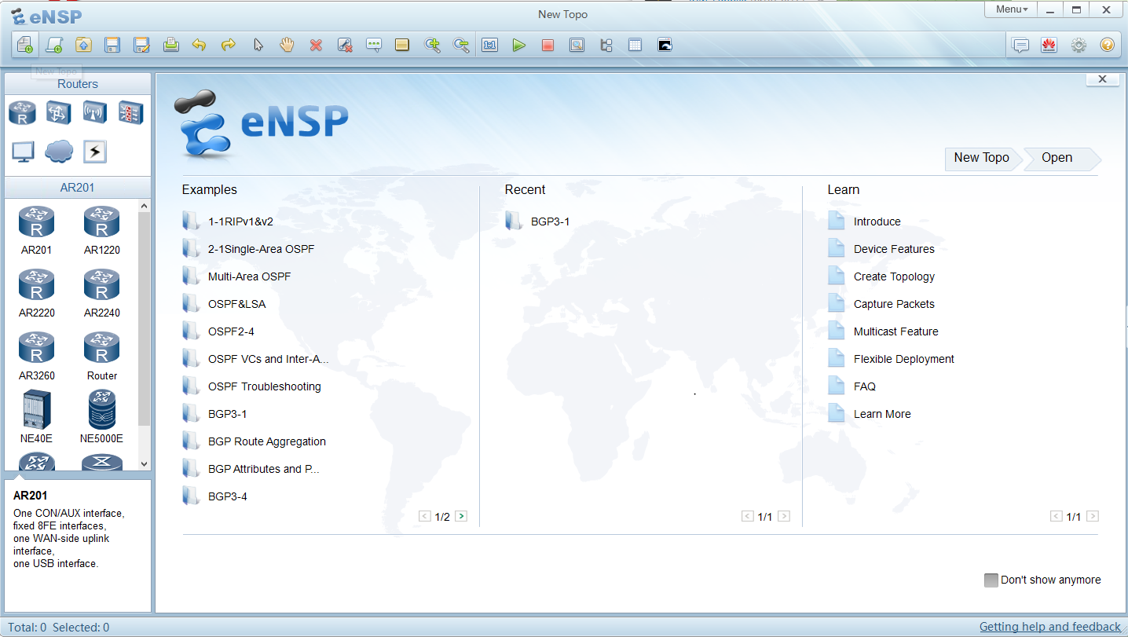
Task: Toggle the grid display icon
Action: [x=635, y=46]
